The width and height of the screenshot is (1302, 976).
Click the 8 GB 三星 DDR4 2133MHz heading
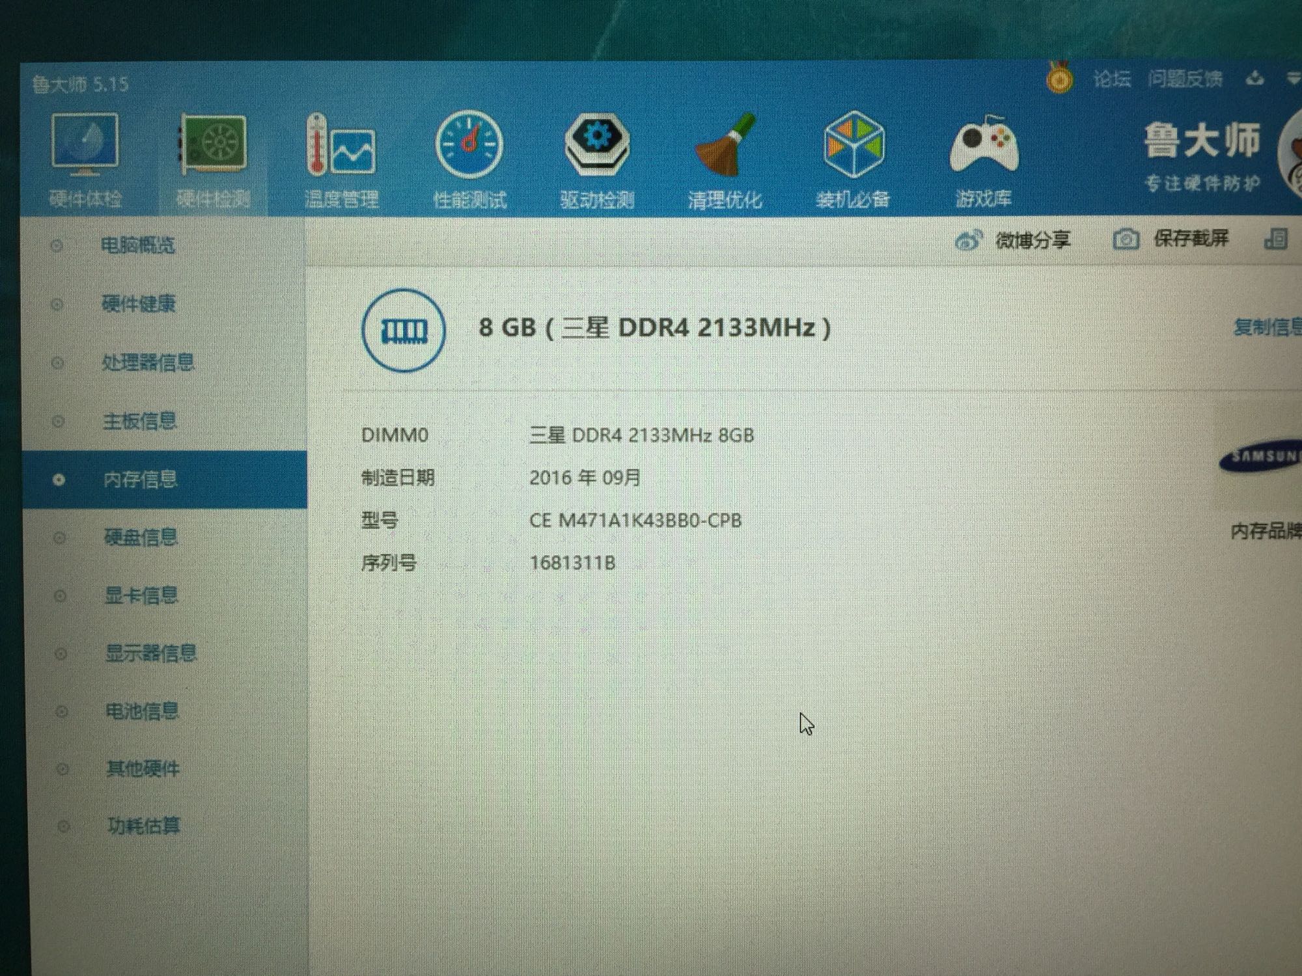654,327
